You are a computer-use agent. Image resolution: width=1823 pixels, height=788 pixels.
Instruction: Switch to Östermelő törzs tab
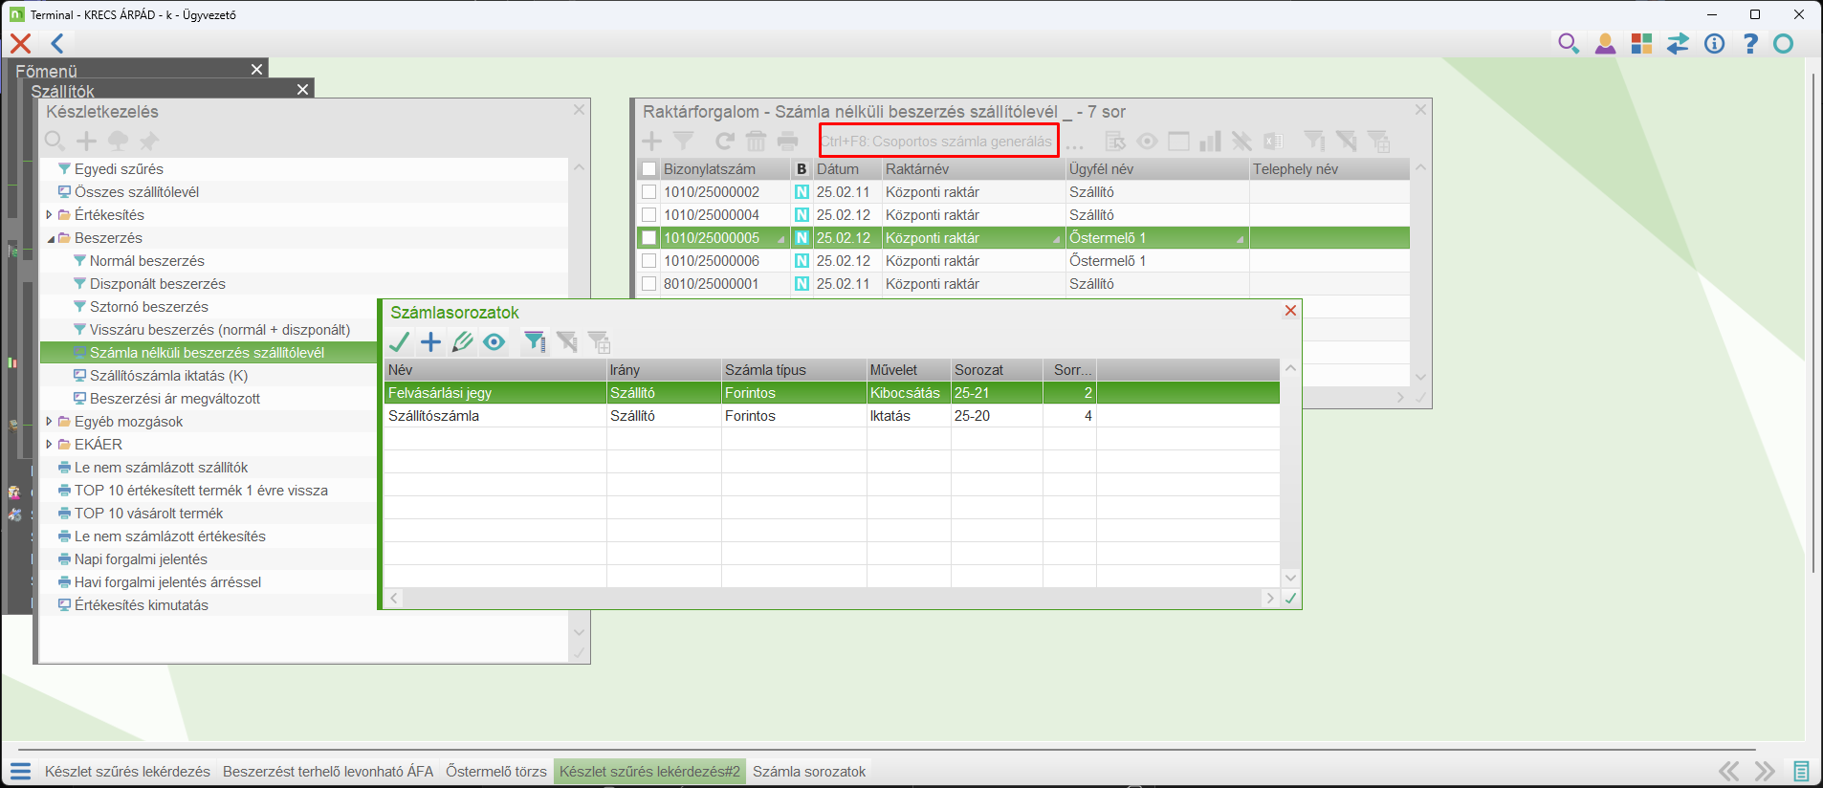point(496,772)
